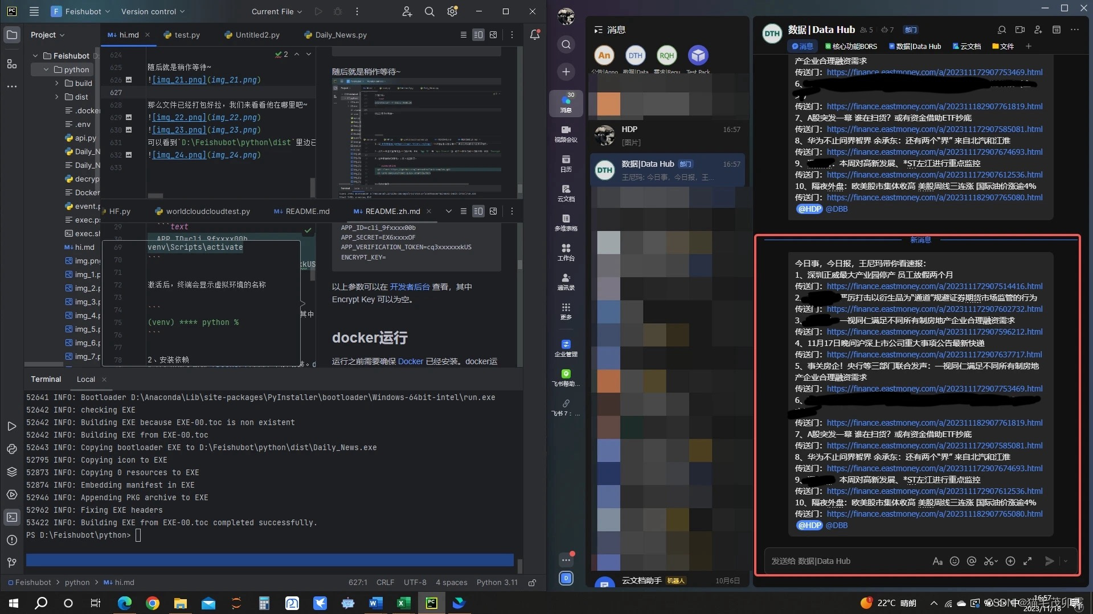Viewport: 1093px width, 614px height.
Task: Open Structure tool window icon
Action: pos(12,64)
